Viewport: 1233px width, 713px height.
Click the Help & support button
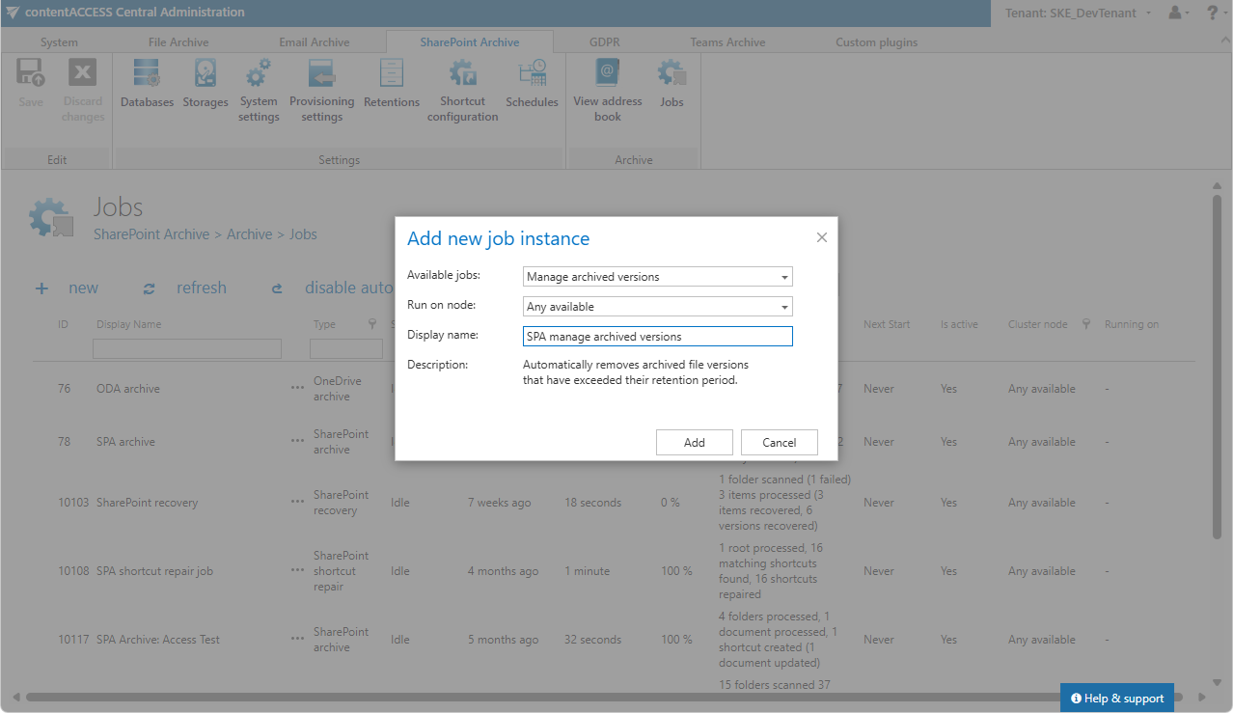pyautogui.click(x=1117, y=699)
